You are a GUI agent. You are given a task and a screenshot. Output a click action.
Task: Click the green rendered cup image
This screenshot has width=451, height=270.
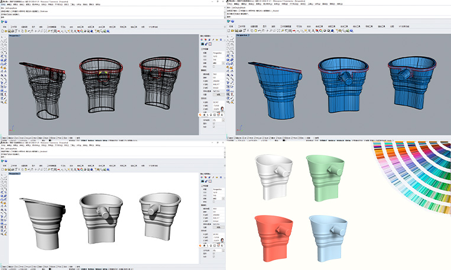point(325,178)
